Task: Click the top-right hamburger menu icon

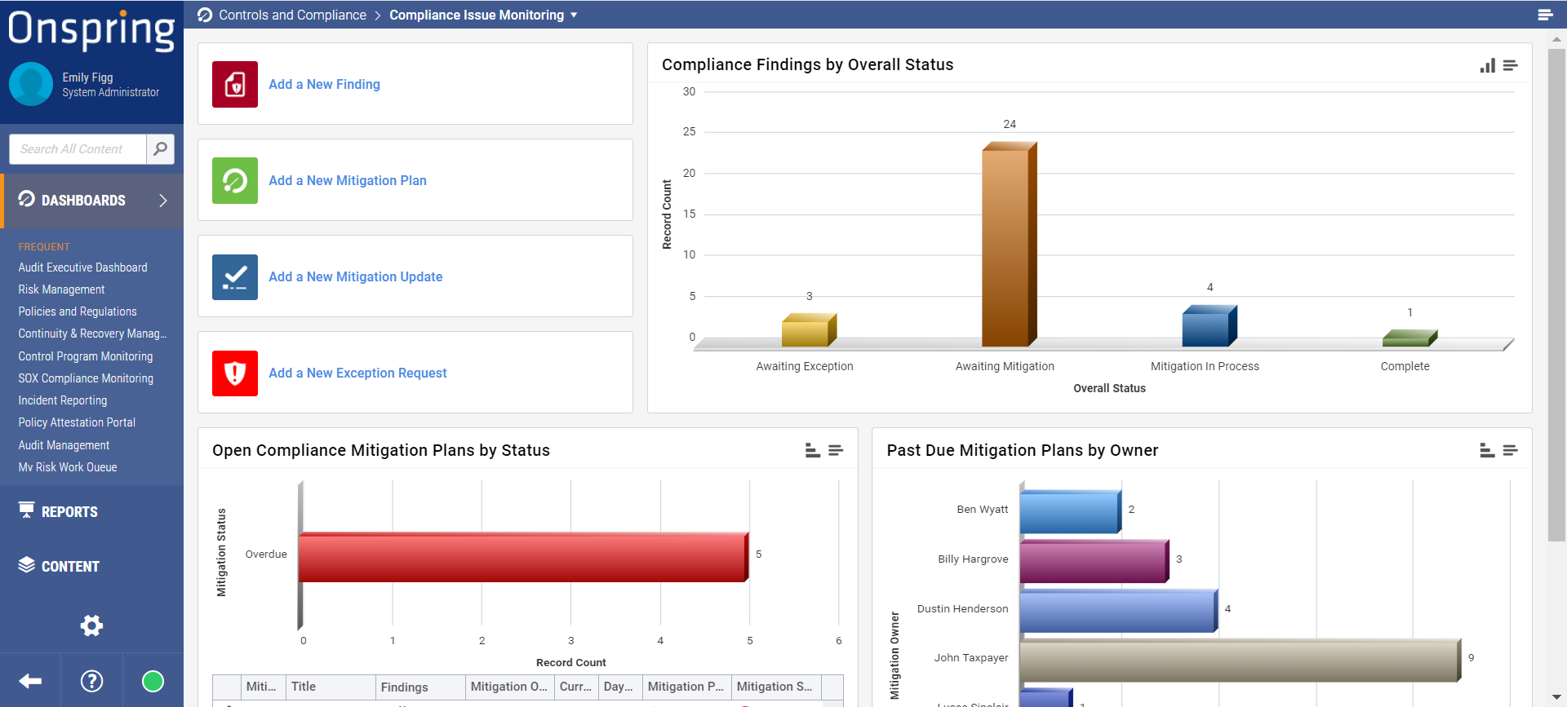Action: point(1545,15)
